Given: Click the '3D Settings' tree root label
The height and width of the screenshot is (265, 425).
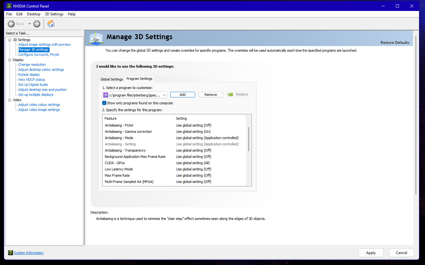Looking at the screenshot, I should [x=22, y=40].
